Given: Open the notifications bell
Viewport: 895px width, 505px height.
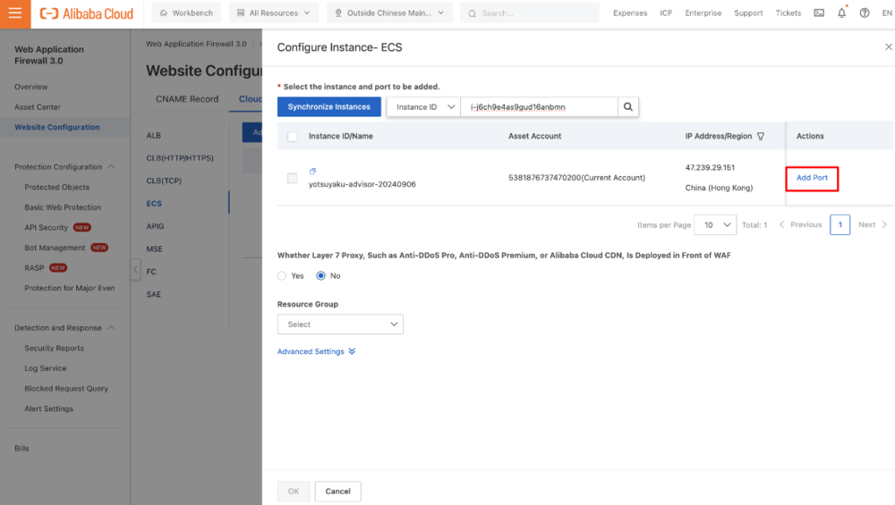Looking at the screenshot, I should click(x=842, y=13).
